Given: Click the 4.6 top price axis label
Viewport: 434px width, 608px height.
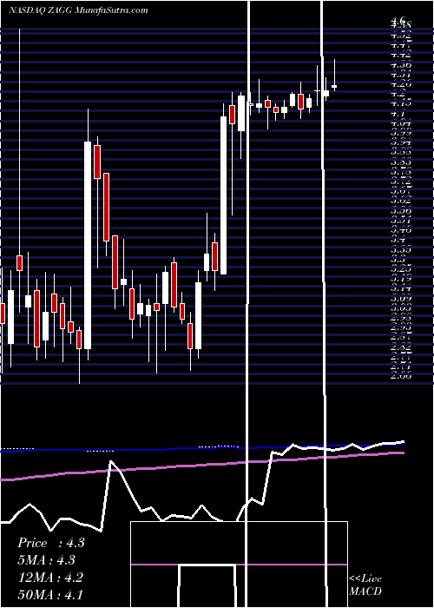Looking at the screenshot, I should 398,20.
